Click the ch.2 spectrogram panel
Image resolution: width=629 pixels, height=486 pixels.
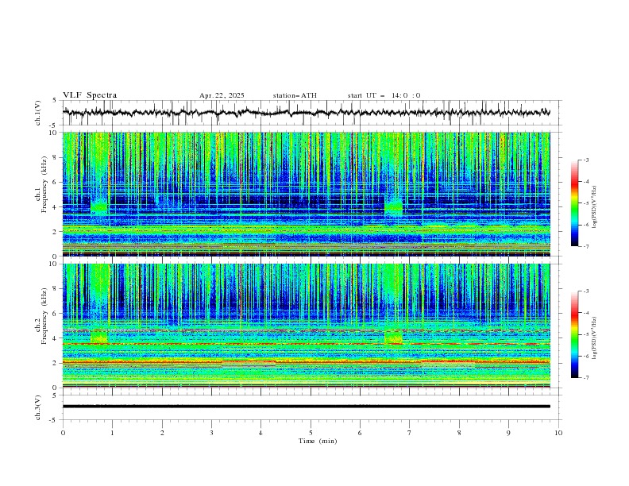point(306,326)
